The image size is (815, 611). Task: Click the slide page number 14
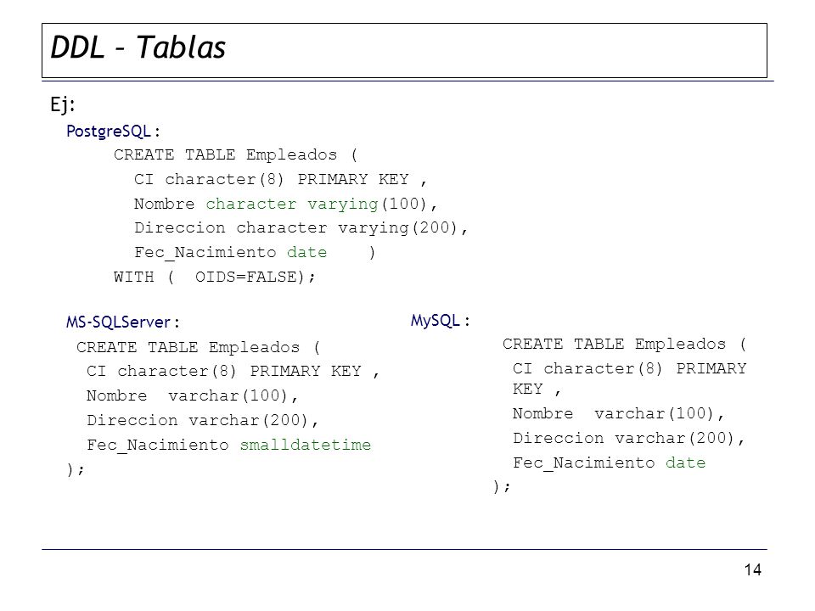click(x=753, y=570)
